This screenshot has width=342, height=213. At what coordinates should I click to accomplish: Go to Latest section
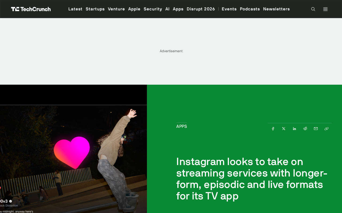point(75,9)
